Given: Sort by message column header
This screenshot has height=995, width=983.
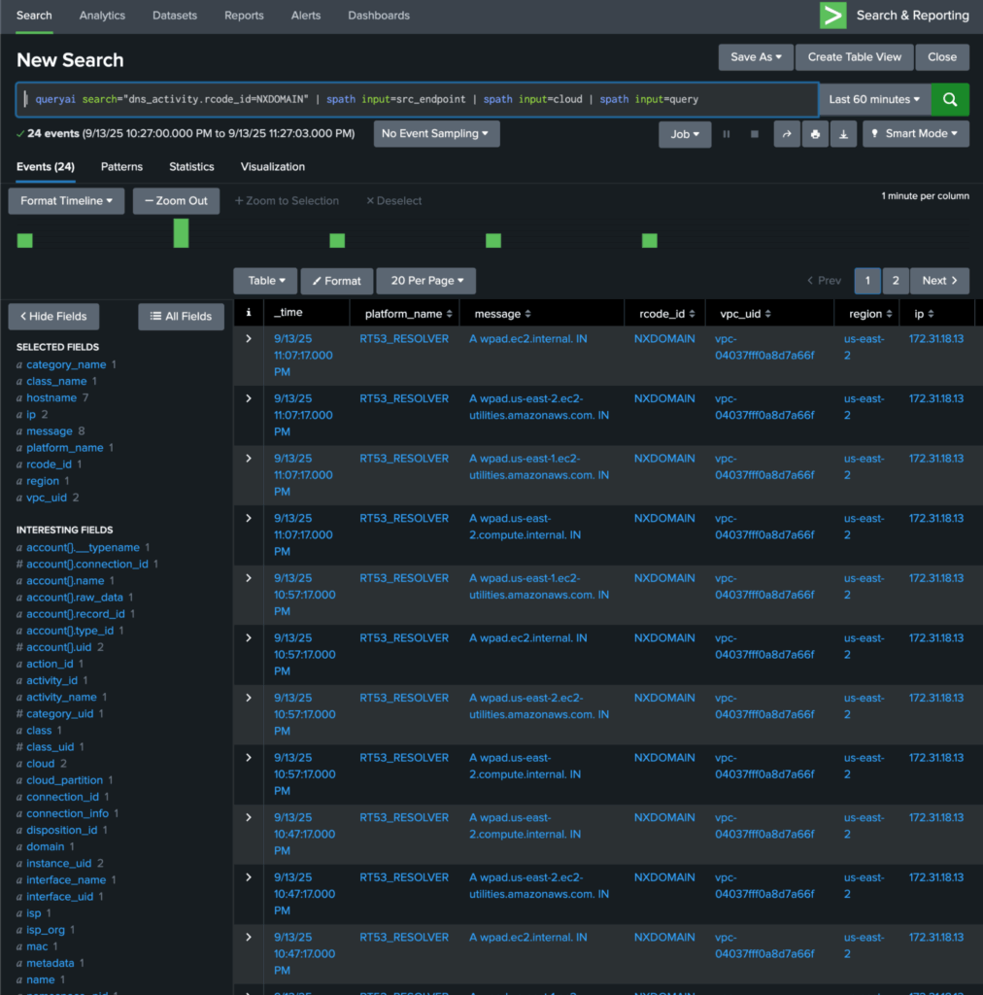Looking at the screenshot, I should pos(503,314).
